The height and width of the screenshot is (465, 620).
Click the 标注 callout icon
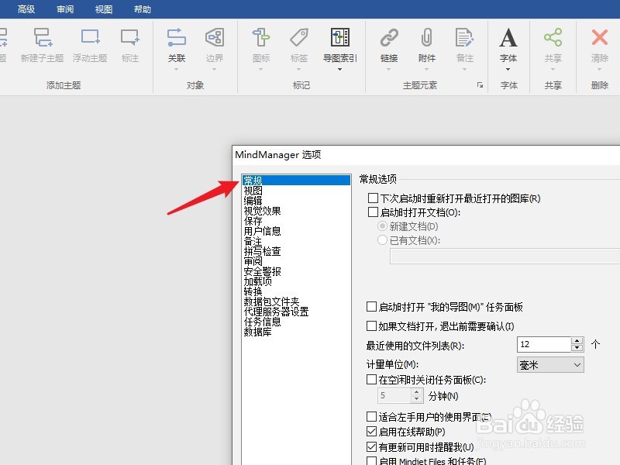129,37
